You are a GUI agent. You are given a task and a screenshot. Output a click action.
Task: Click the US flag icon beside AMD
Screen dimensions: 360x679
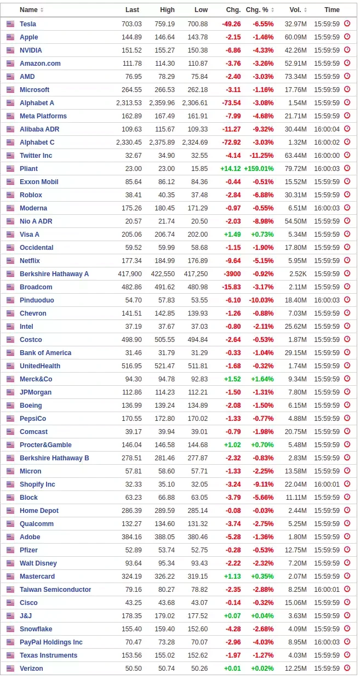point(10,77)
